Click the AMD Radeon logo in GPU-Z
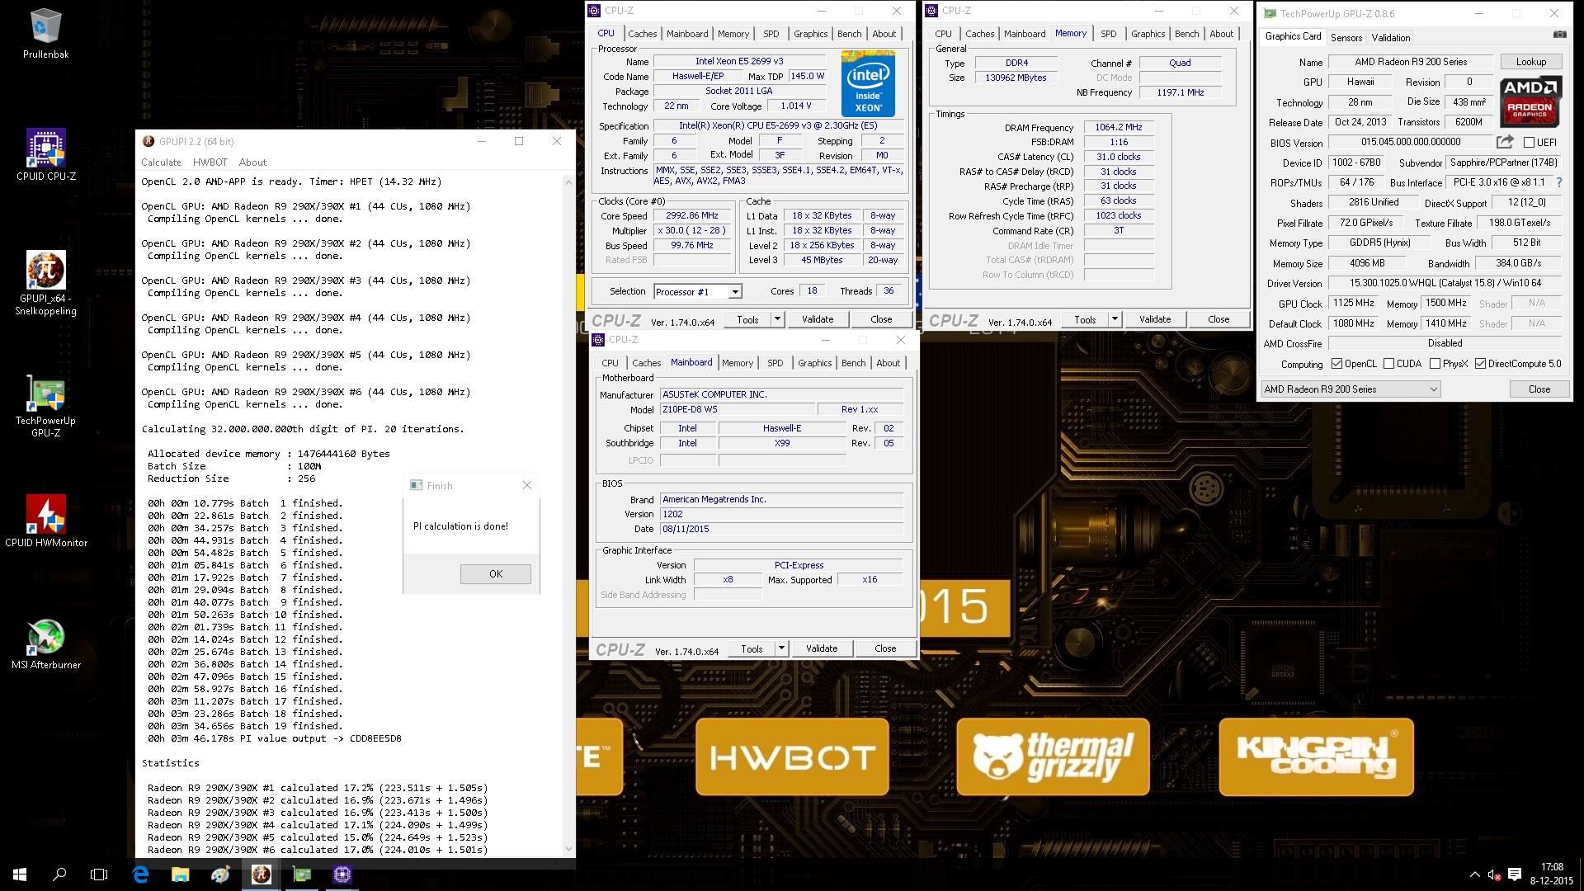 (x=1531, y=101)
